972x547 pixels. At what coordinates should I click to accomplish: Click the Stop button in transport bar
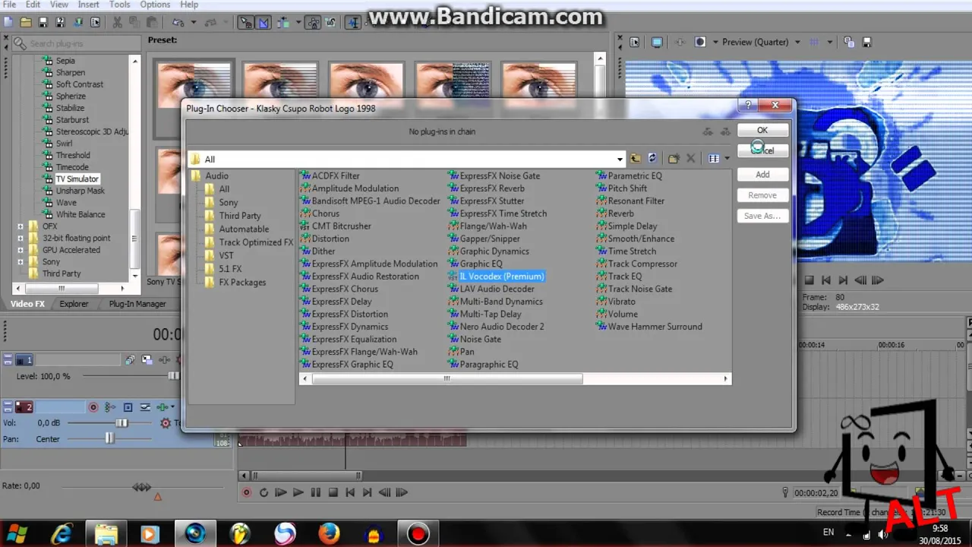click(333, 492)
